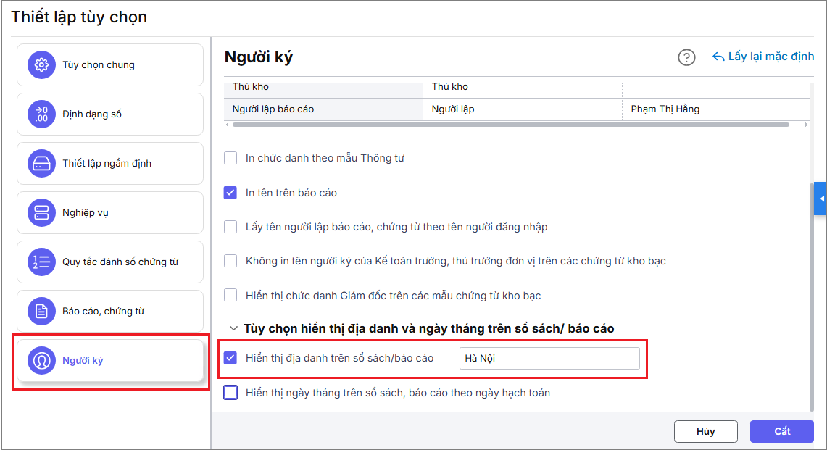
Task: Tick Hiển thị ngày tháng theo ngày hạch toán
Action: pyautogui.click(x=230, y=393)
